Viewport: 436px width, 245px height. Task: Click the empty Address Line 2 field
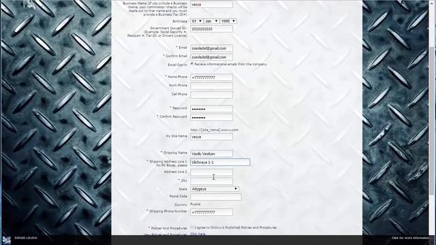(x=211, y=172)
